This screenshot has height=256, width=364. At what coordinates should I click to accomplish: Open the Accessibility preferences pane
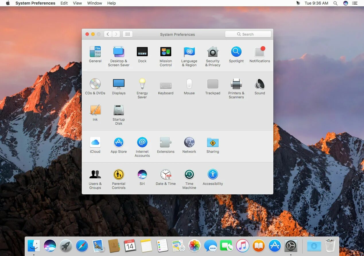pyautogui.click(x=213, y=177)
